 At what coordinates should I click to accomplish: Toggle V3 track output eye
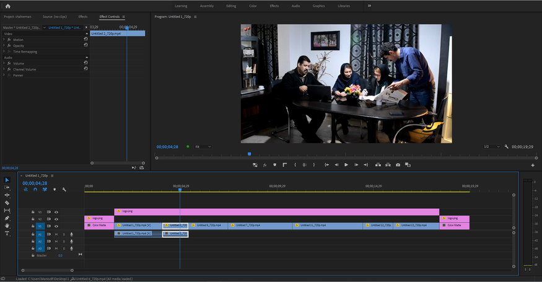click(x=56, y=212)
